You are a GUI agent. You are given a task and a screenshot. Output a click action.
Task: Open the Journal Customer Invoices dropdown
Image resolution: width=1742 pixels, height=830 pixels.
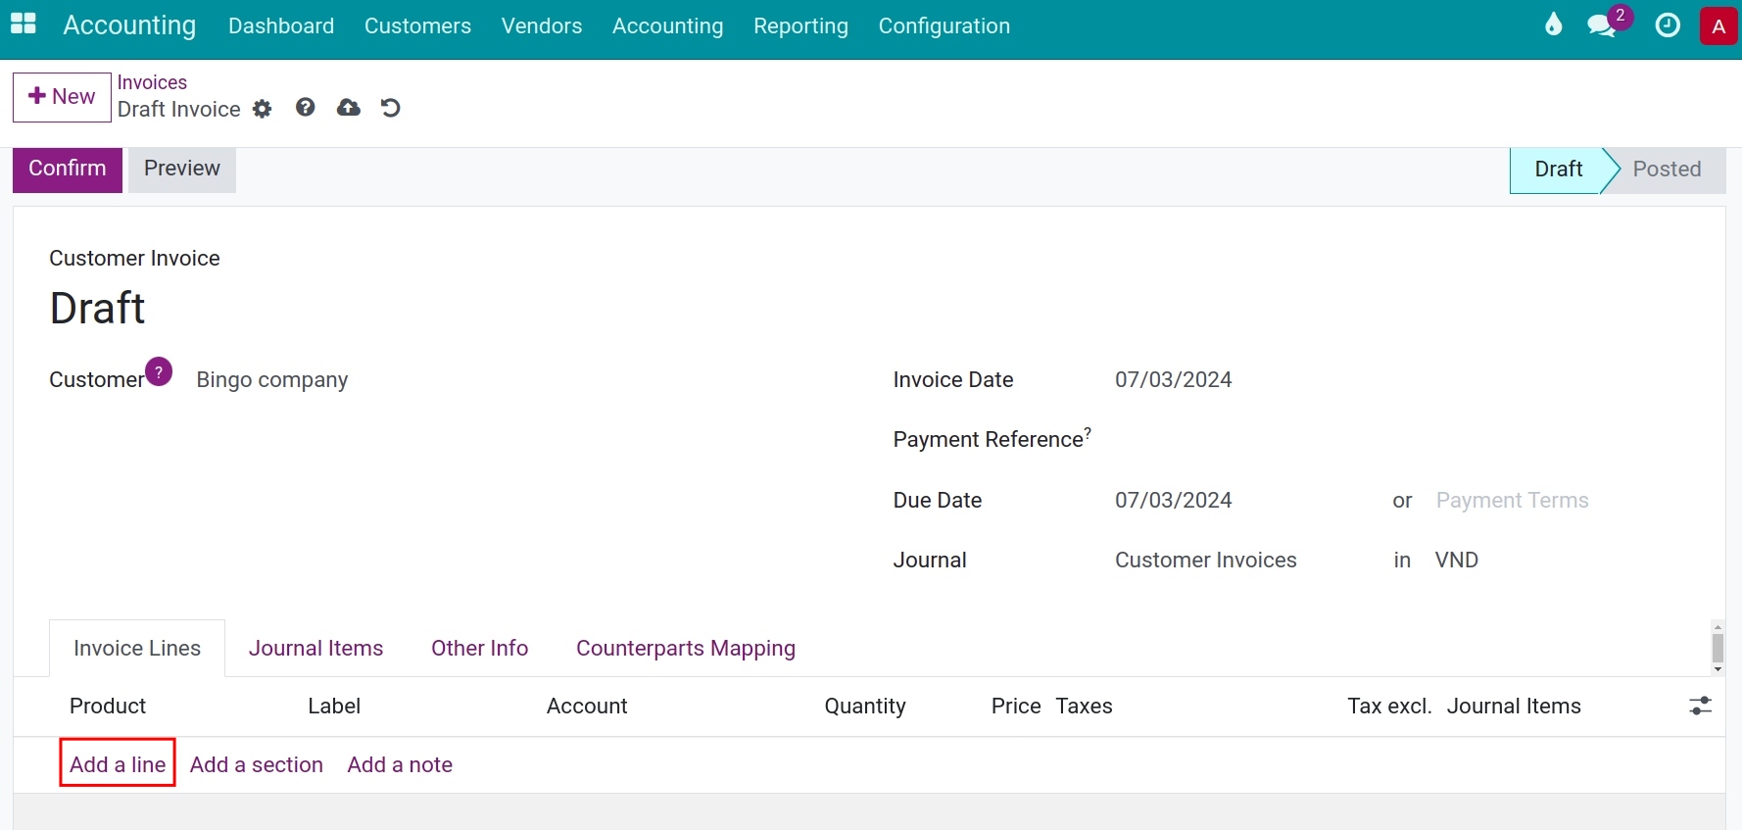(x=1206, y=561)
